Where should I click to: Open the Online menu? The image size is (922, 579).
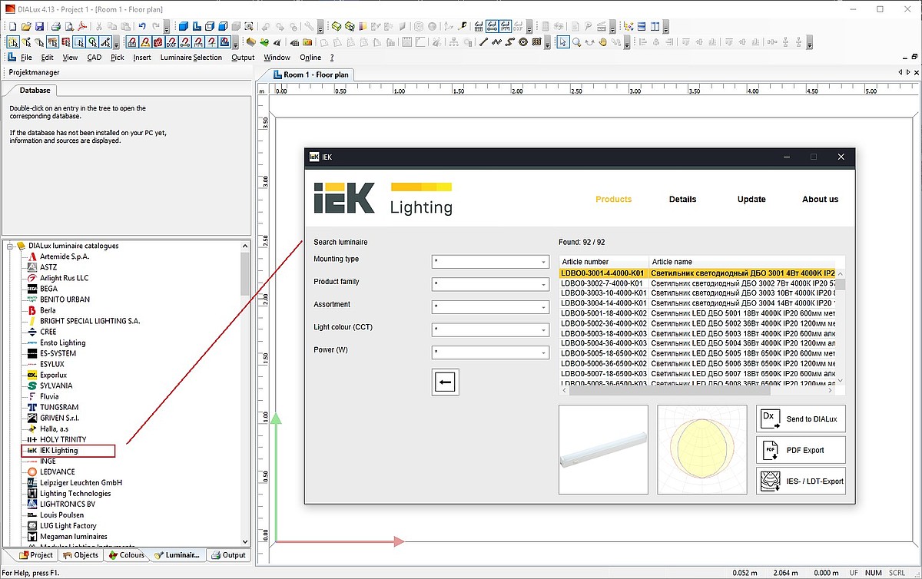pyautogui.click(x=310, y=57)
